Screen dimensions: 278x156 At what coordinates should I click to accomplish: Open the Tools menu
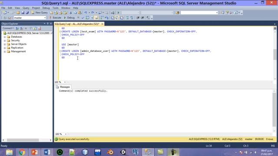click(x=55, y=8)
